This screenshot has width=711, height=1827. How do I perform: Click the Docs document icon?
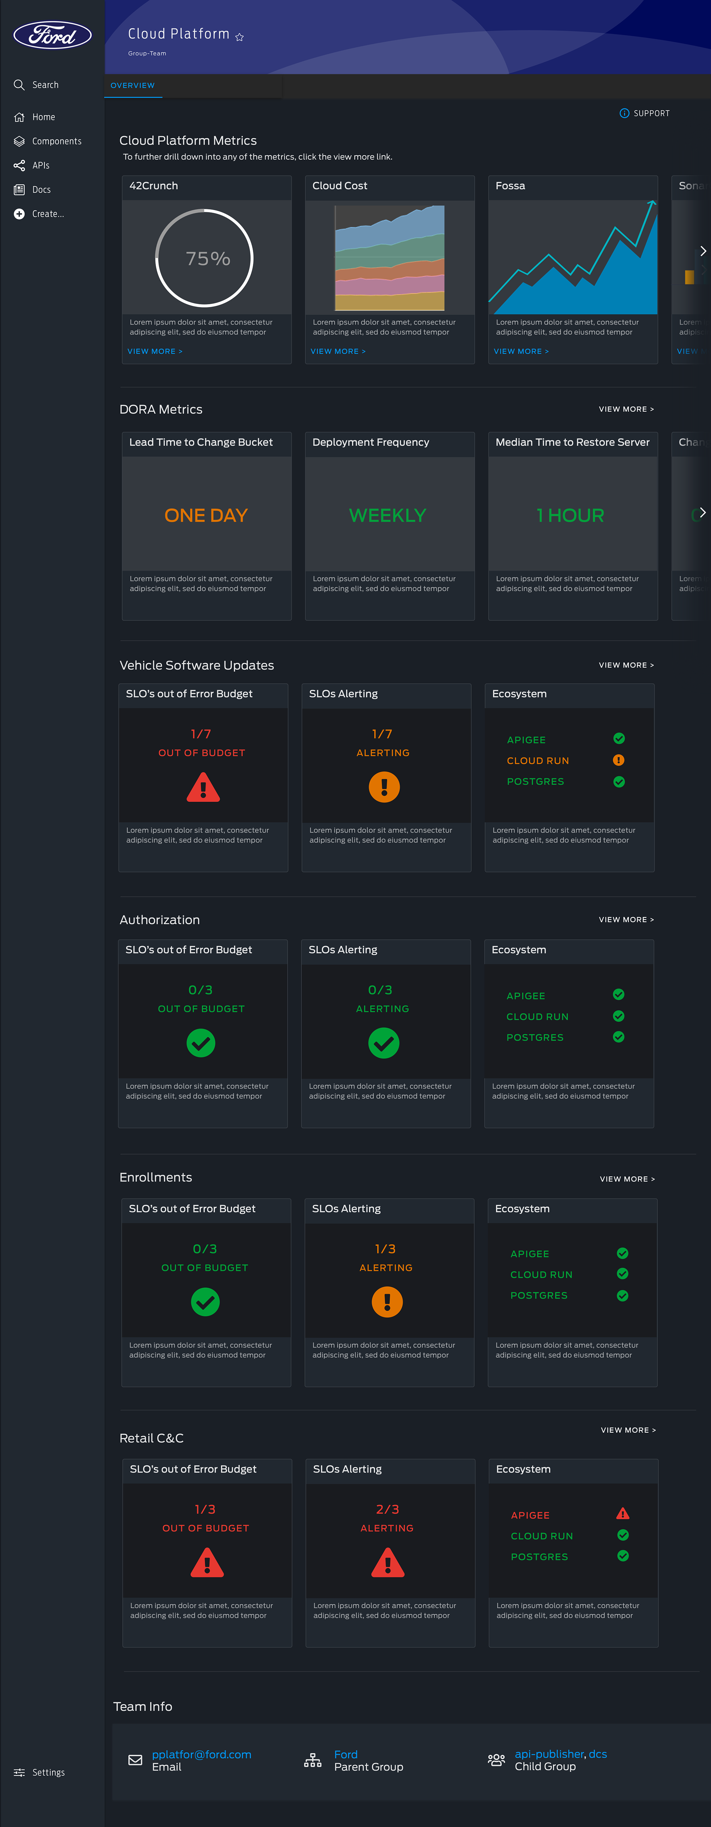click(19, 189)
